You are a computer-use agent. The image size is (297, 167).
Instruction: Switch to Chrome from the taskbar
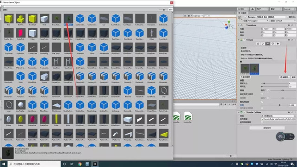[80, 164]
